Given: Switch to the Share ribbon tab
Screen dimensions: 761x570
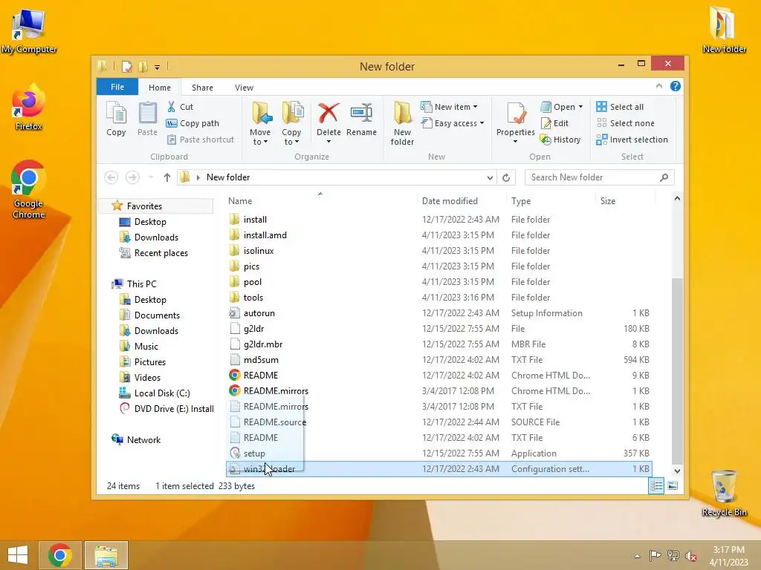Looking at the screenshot, I should [x=202, y=88].
